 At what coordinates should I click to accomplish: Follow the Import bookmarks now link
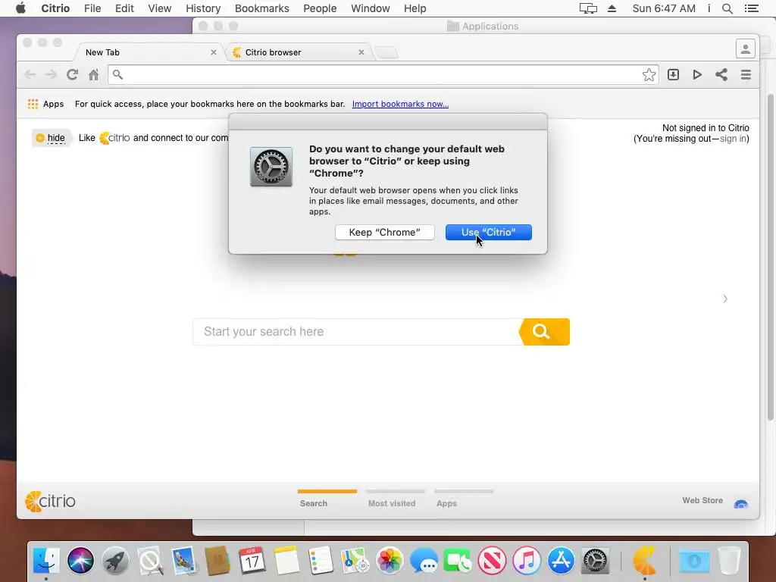[400, 104]
